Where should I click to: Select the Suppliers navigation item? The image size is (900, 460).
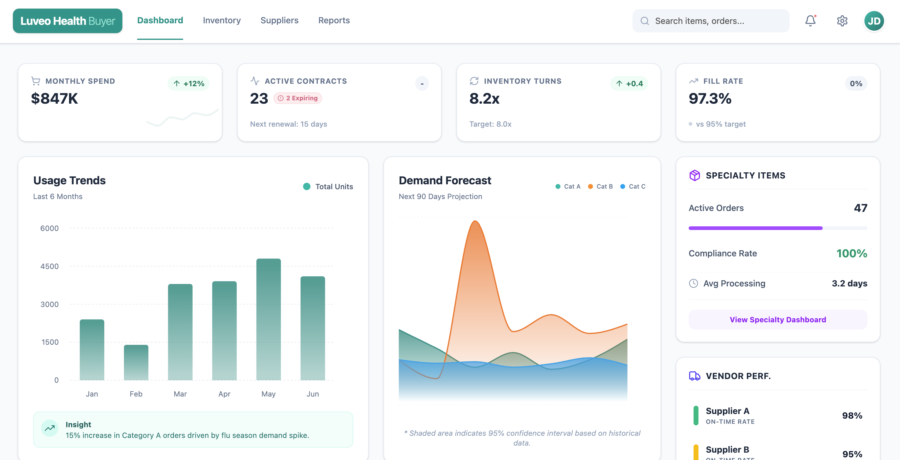tap(279, 20)
